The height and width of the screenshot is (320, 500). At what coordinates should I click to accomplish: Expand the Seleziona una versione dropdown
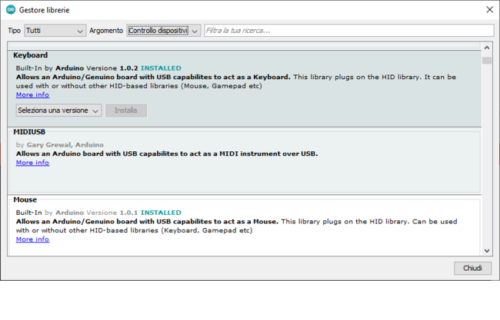tap(58, 111)
